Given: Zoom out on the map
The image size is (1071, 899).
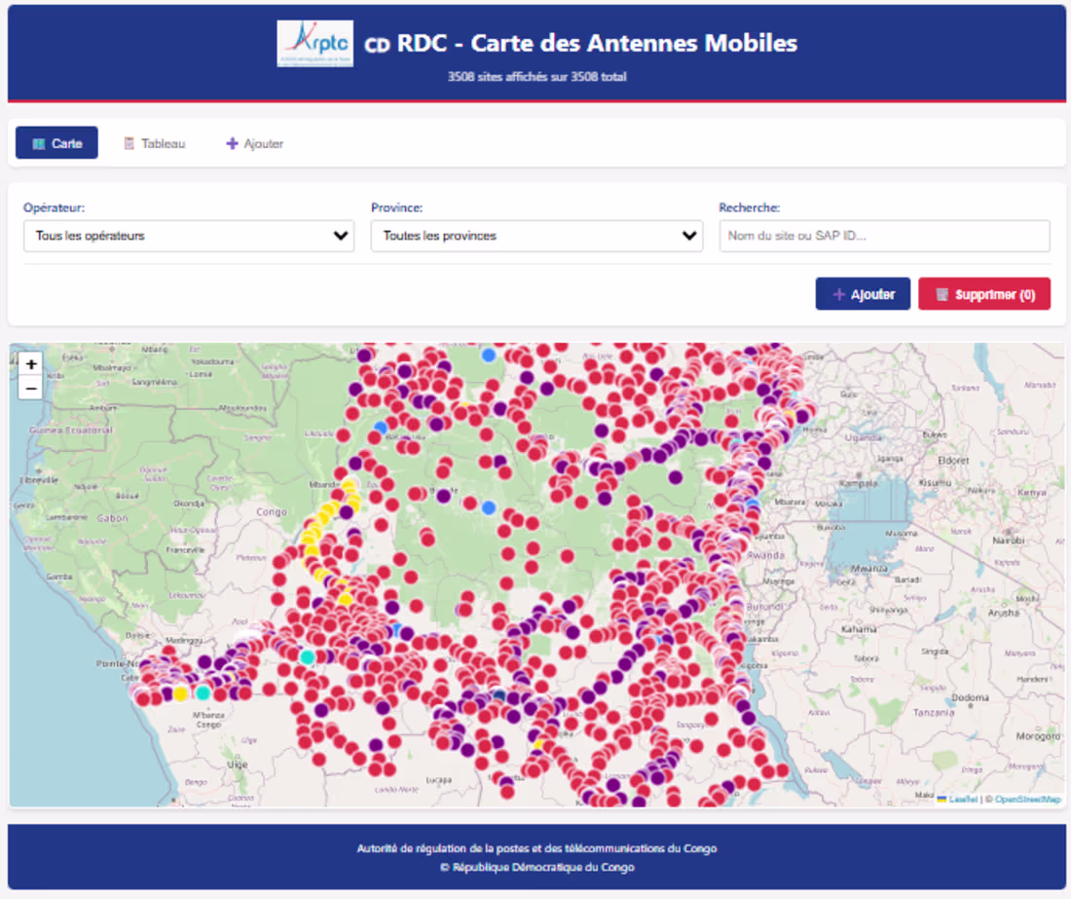Looking at the screenshot, I should tap(31, 389).
